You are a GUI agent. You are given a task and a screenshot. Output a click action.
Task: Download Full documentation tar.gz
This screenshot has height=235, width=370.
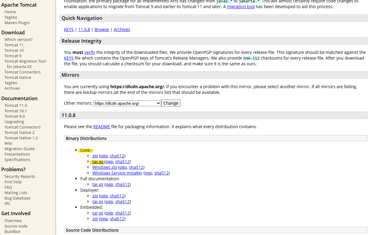pos(98,184)
